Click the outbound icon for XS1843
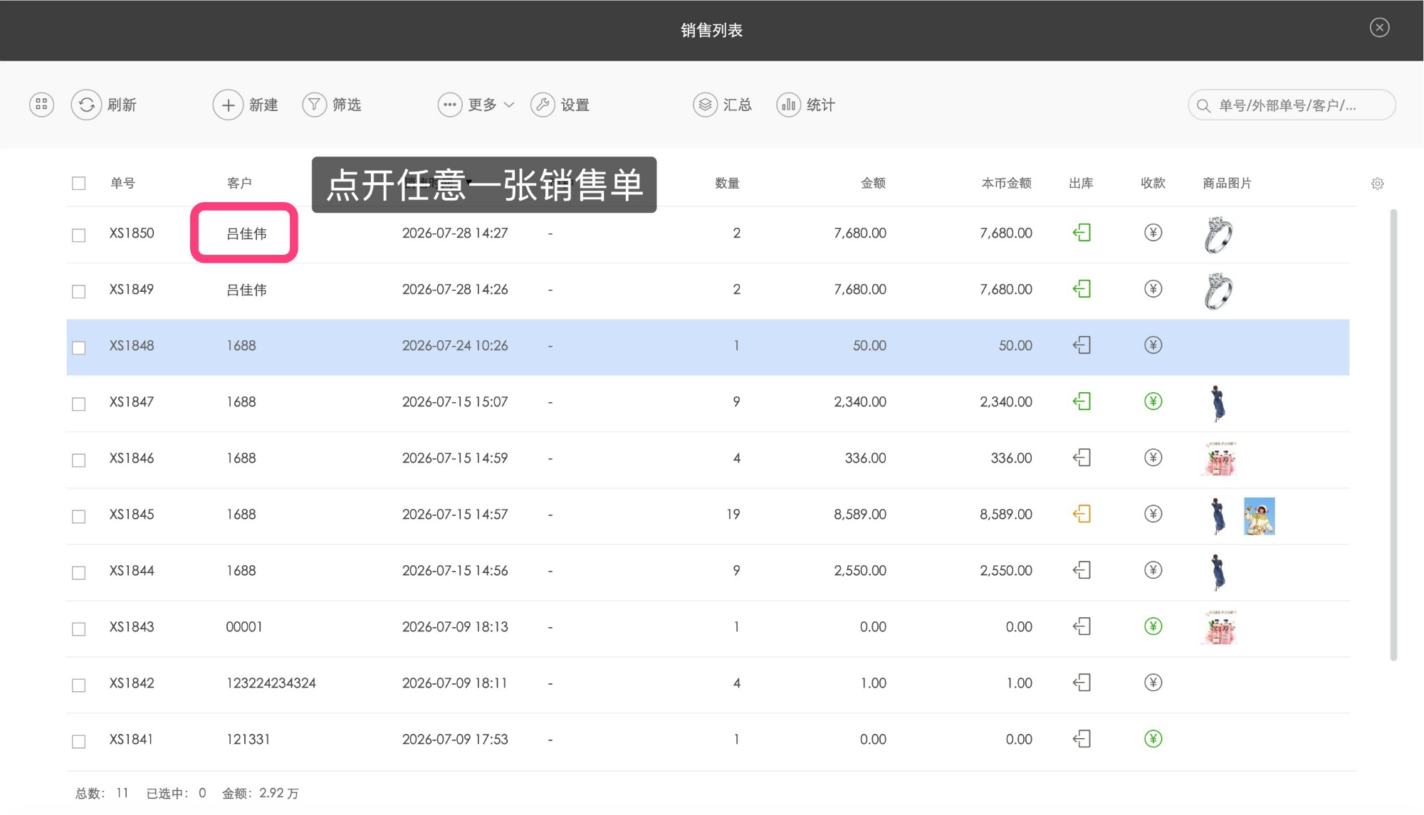This screenshot has height=815, width=1424. click(1082, 626)
